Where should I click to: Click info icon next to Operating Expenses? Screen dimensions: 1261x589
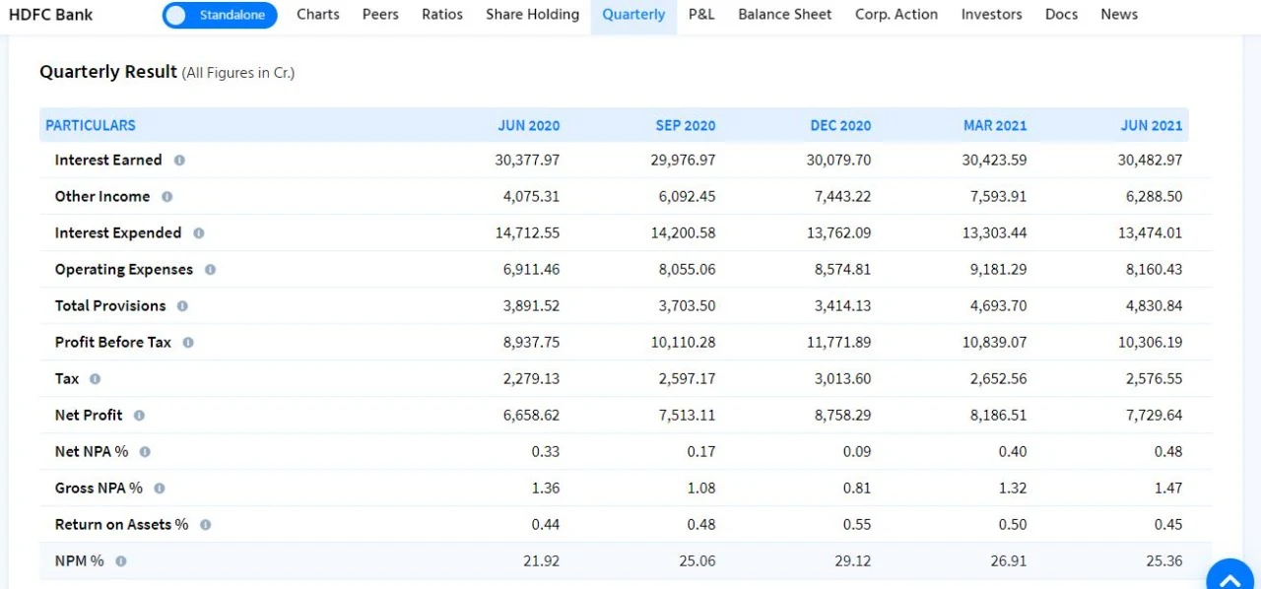210,270
